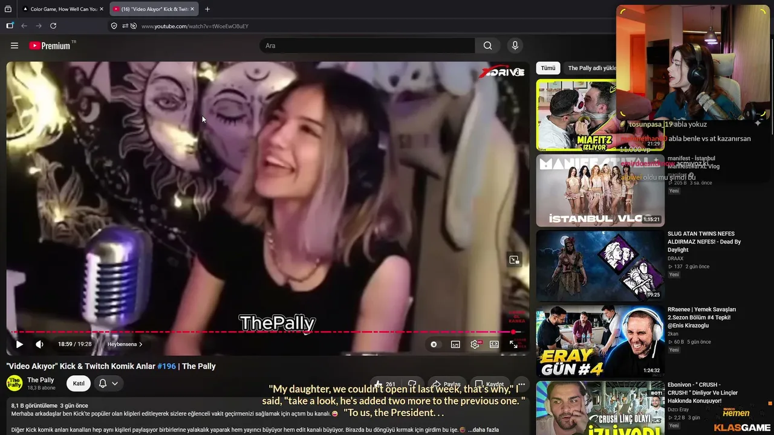The image size is (774, 435).
Task: Toggle the autoplay switch in player
Action: coord(434,344)
